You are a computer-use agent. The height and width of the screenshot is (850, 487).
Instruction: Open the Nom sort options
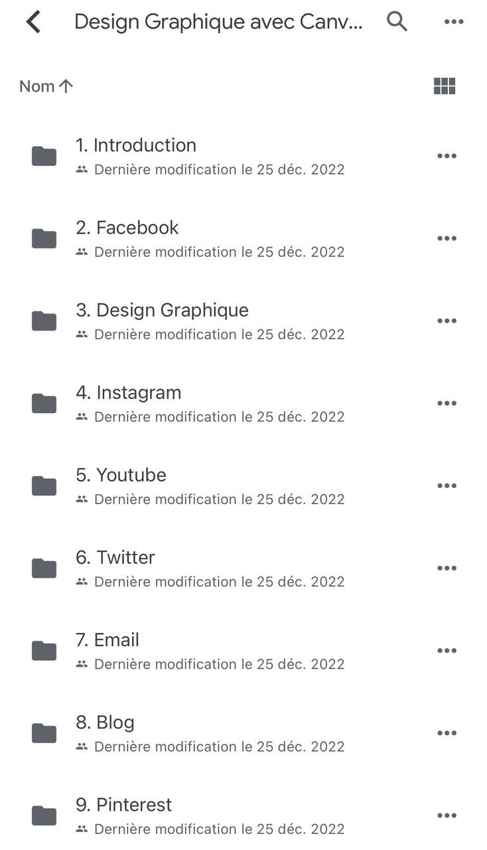point(37,86)
